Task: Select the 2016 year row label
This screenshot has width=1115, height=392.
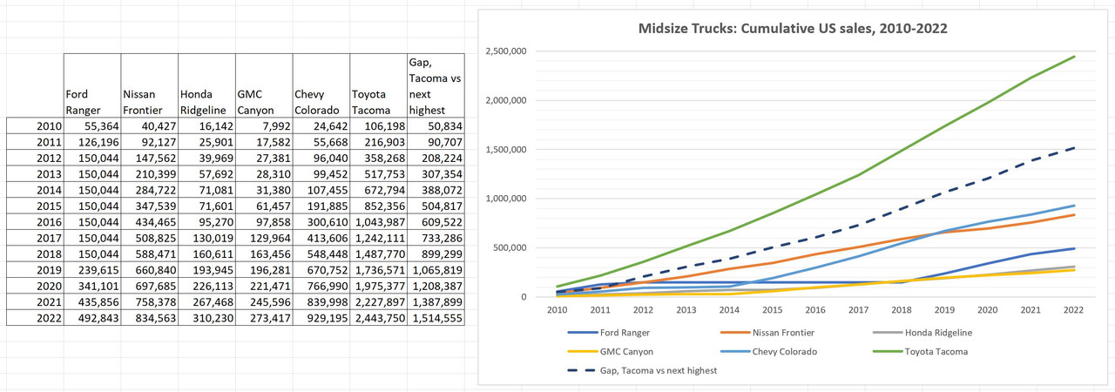Action: pyautogui.click(x=34, y=221)
